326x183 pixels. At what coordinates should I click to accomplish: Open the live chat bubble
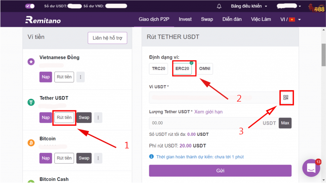(311, 168)
